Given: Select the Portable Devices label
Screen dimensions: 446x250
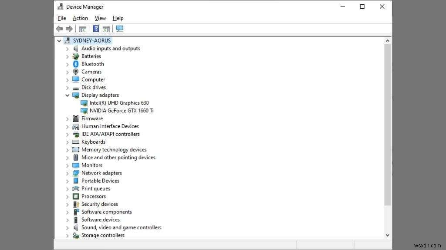Looking at the screenshot, I should (x=100, y=181).
